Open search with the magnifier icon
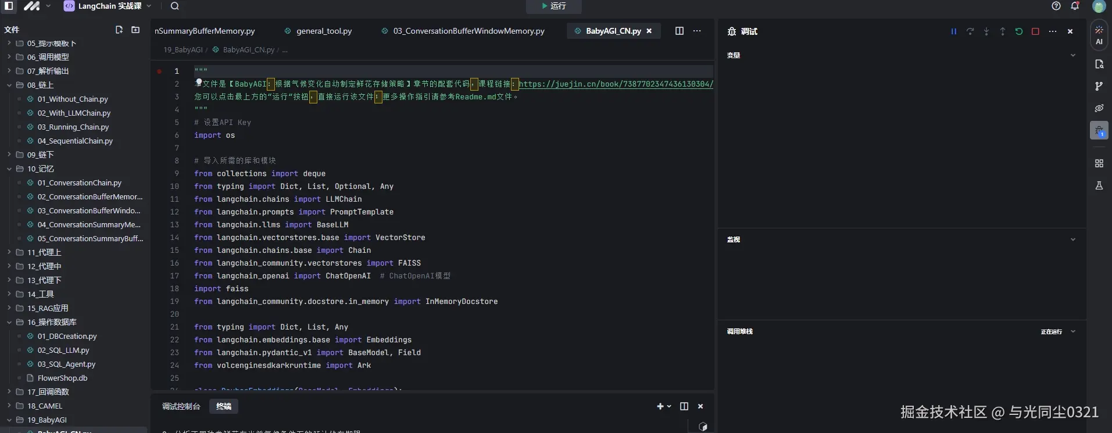The height and width of the screenshot is (433, 1112). point(174,6)
